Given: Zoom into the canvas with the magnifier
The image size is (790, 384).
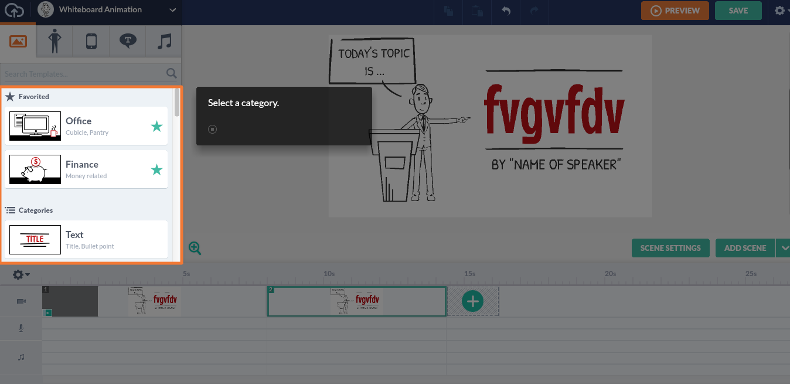Looking at the screenshot, I should [195, 248].
